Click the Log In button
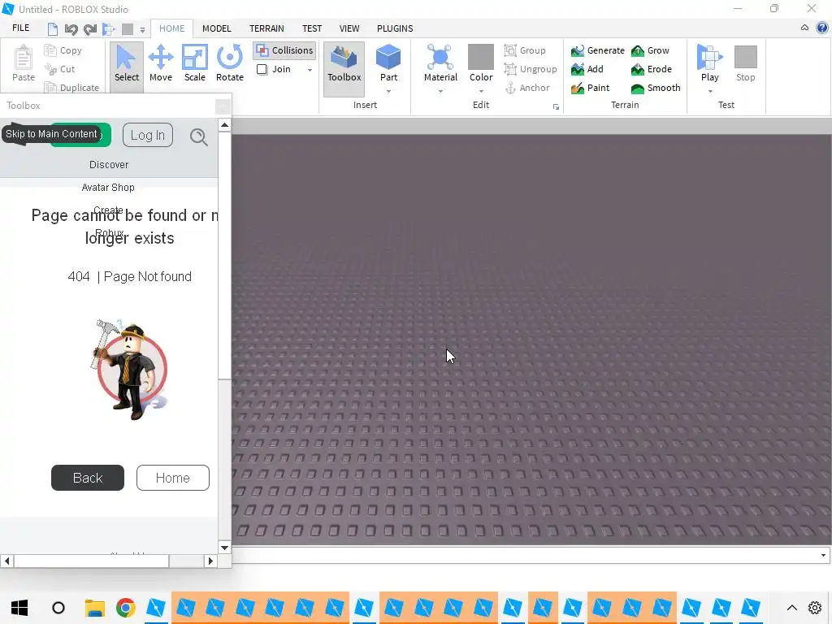The width and height of the screenshot is (832, 624). click(148, 136)
